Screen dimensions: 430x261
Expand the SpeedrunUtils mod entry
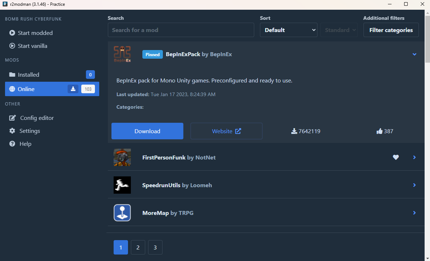tap(415, 185)
